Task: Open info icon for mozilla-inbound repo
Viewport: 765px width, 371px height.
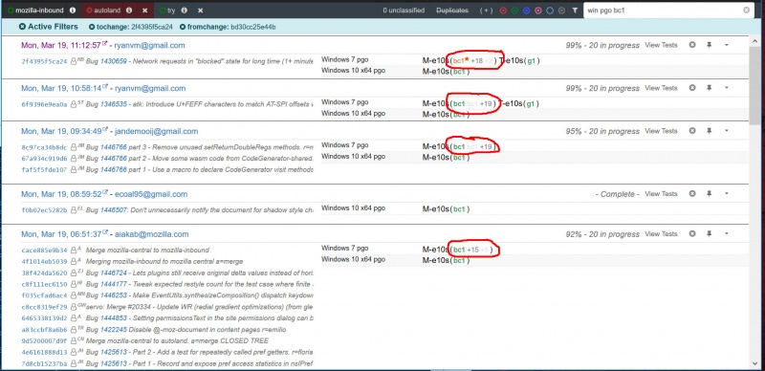Action: (73, 10)
